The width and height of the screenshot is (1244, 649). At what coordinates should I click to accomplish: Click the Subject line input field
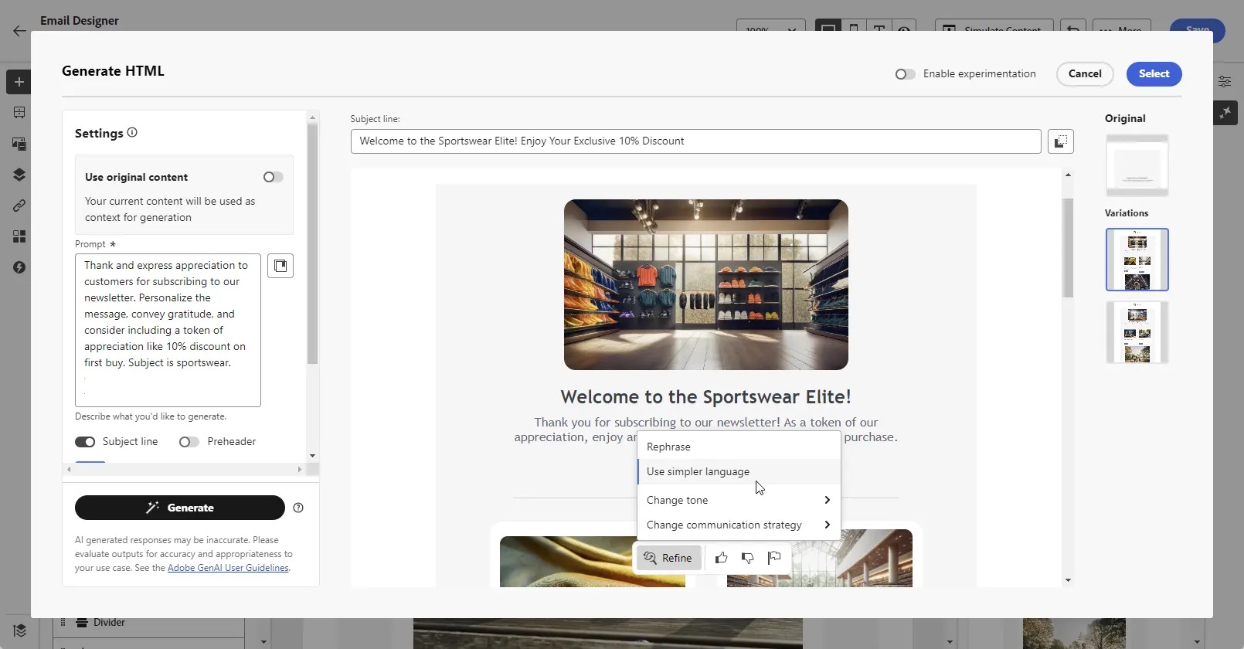695,141
